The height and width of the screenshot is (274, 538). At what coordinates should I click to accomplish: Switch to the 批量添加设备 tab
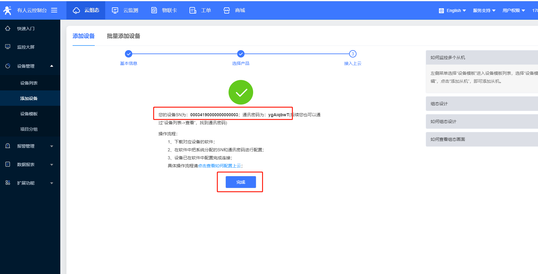(123, 36)
